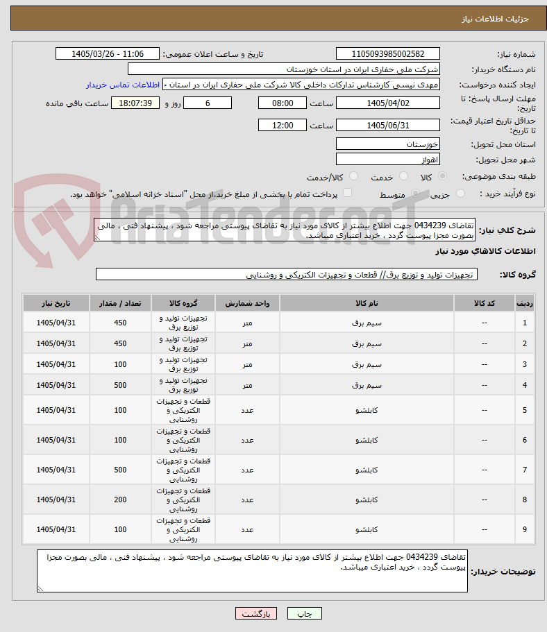Click the price validity date 1405/06/31
The image size is (547, 632).
[387, 125]
